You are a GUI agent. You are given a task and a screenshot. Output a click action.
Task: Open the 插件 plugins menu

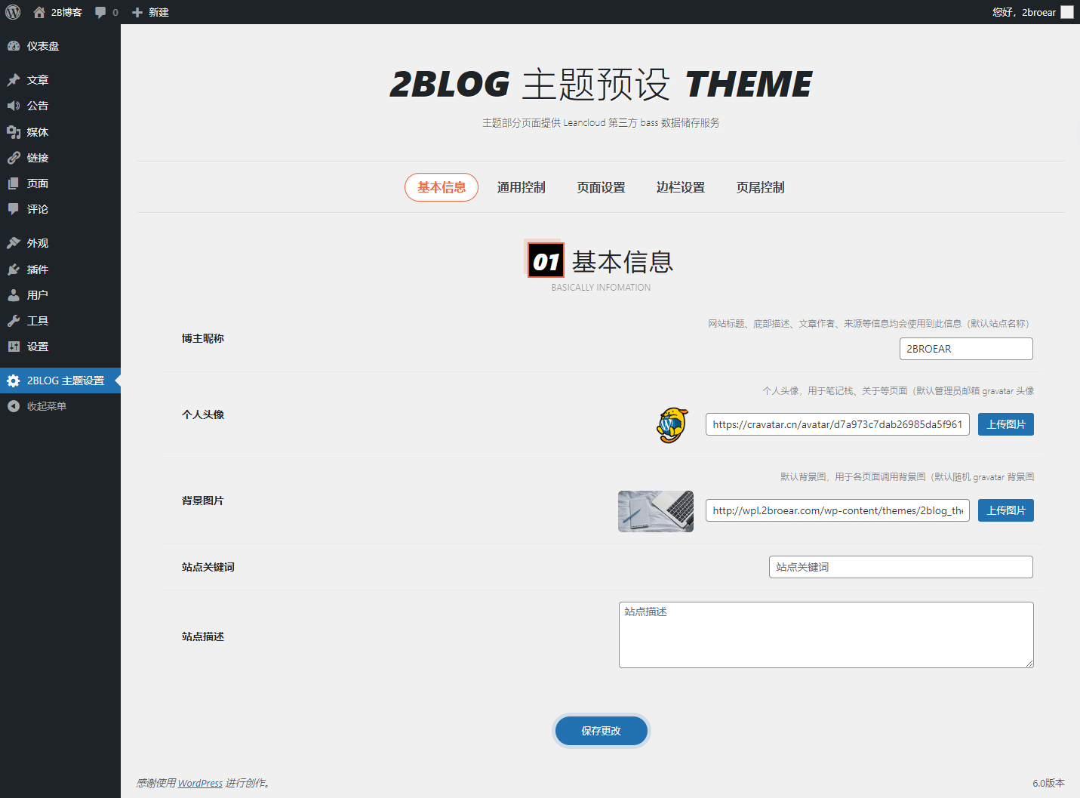click(x=60, y=270)
